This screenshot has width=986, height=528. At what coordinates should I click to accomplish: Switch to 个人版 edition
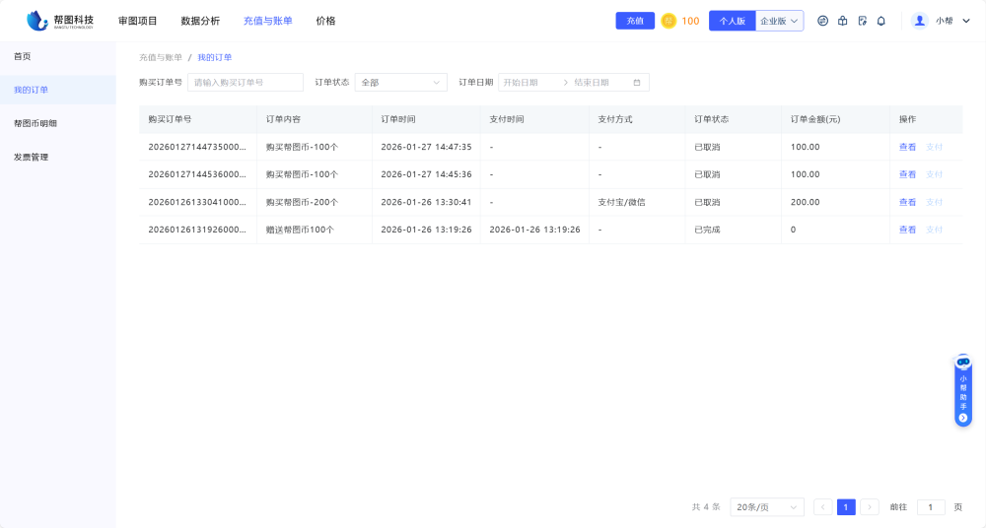[732, 21]
